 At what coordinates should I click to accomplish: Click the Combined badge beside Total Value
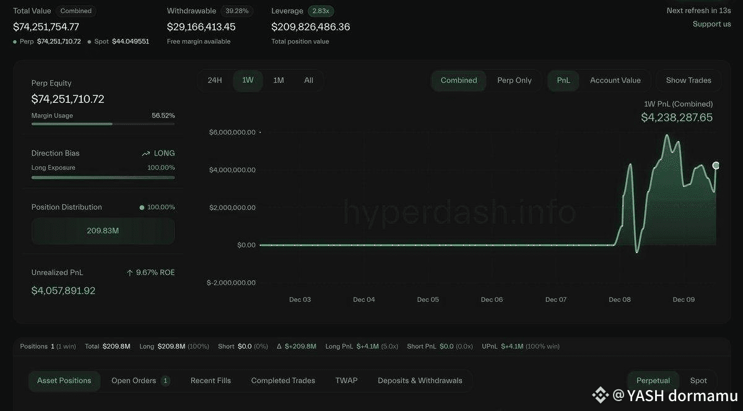[x=76, y=11]
